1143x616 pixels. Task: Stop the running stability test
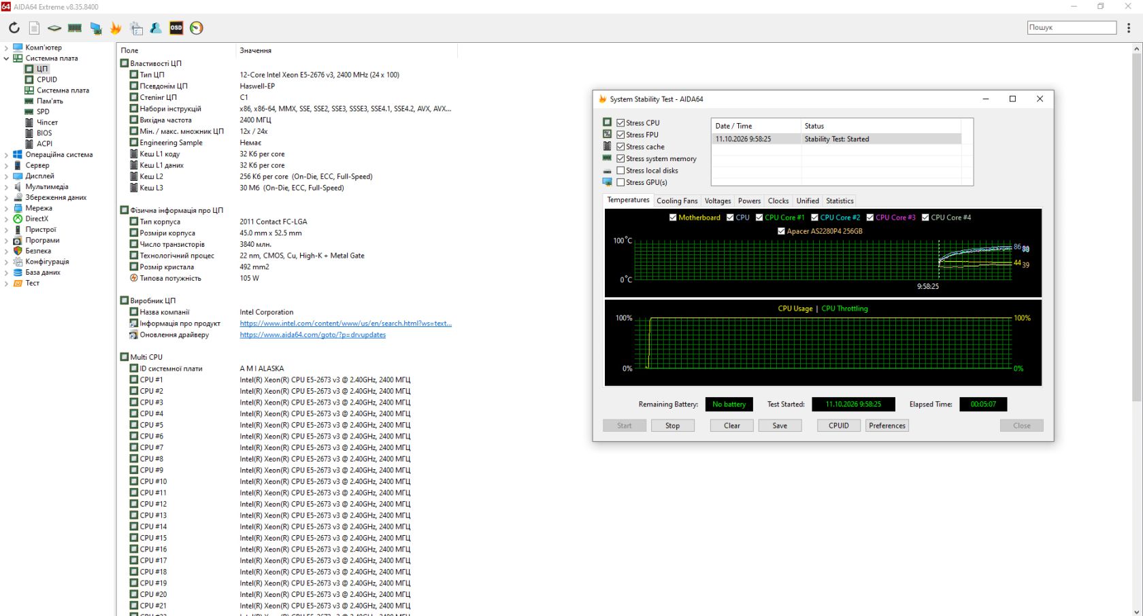coord(672,426)
